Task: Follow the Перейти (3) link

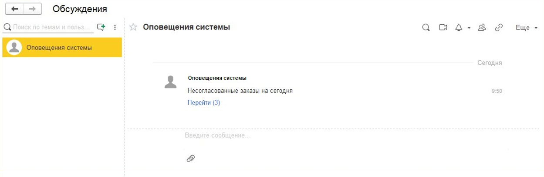Action: click(203, 103)
